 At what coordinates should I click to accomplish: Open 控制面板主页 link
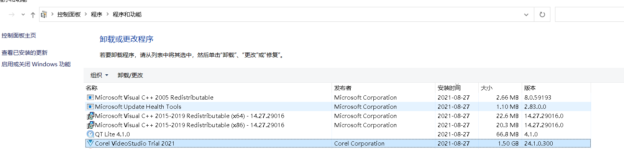(19, 36)
